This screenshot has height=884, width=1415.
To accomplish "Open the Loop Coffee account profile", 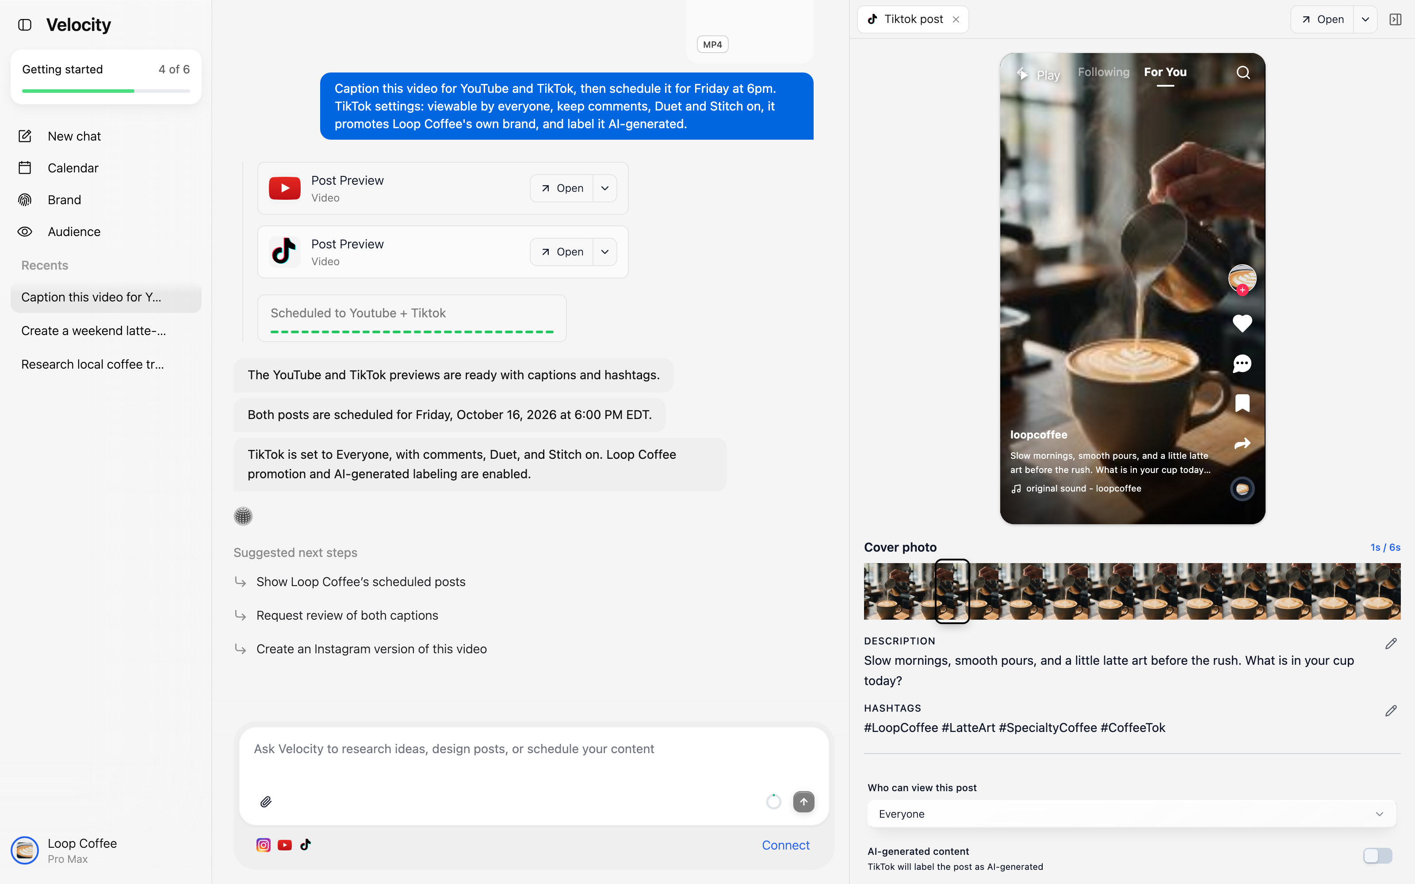I will click(64, 850).
